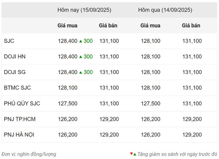Click the red down triangle in legend

click(x=131, y=154)
